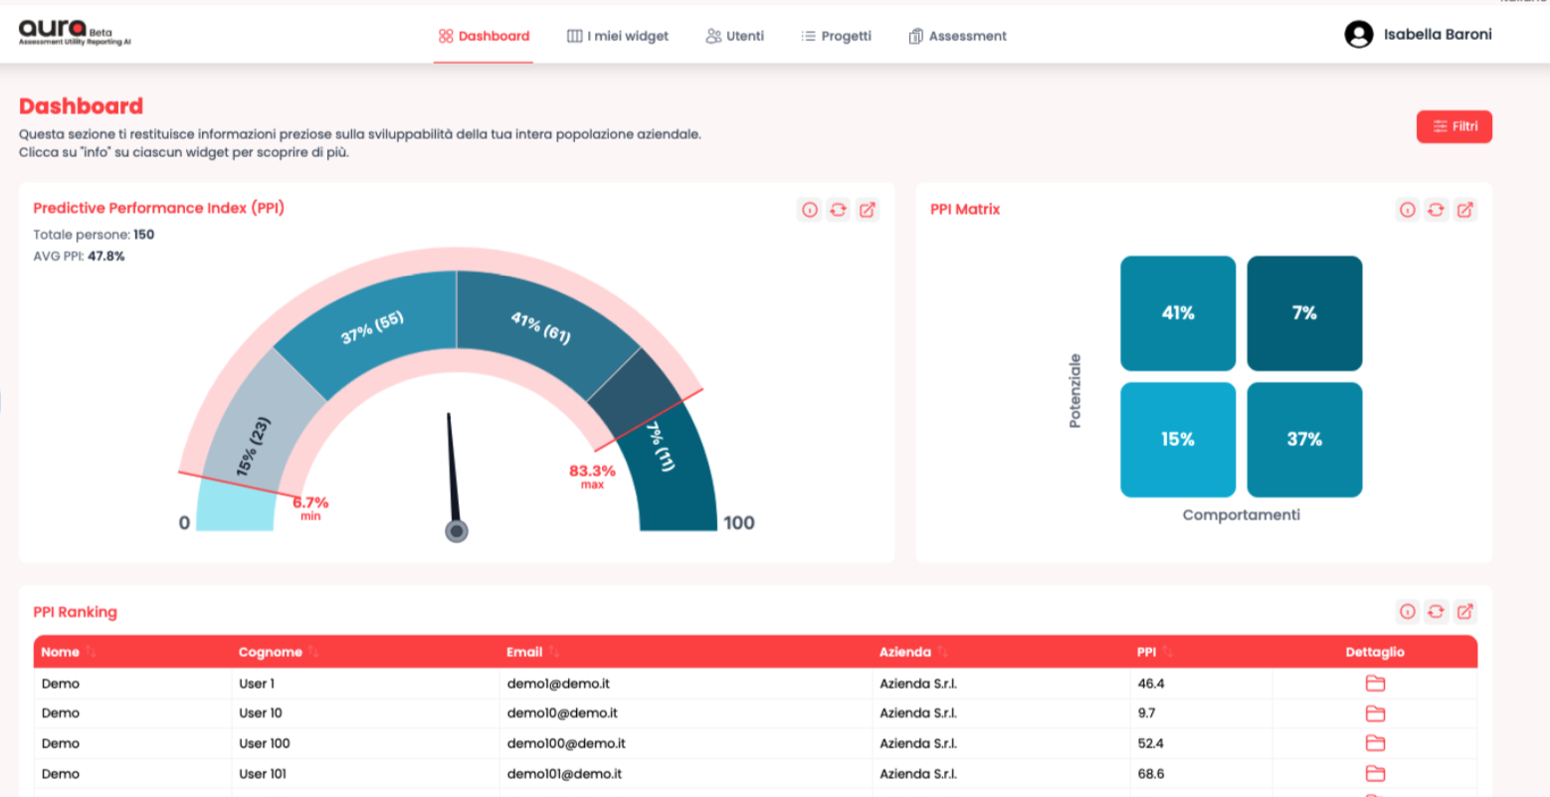Open the PPI Matrix external link icon
Viewport: 1550px width, 797px height.
pos(1464,210)
